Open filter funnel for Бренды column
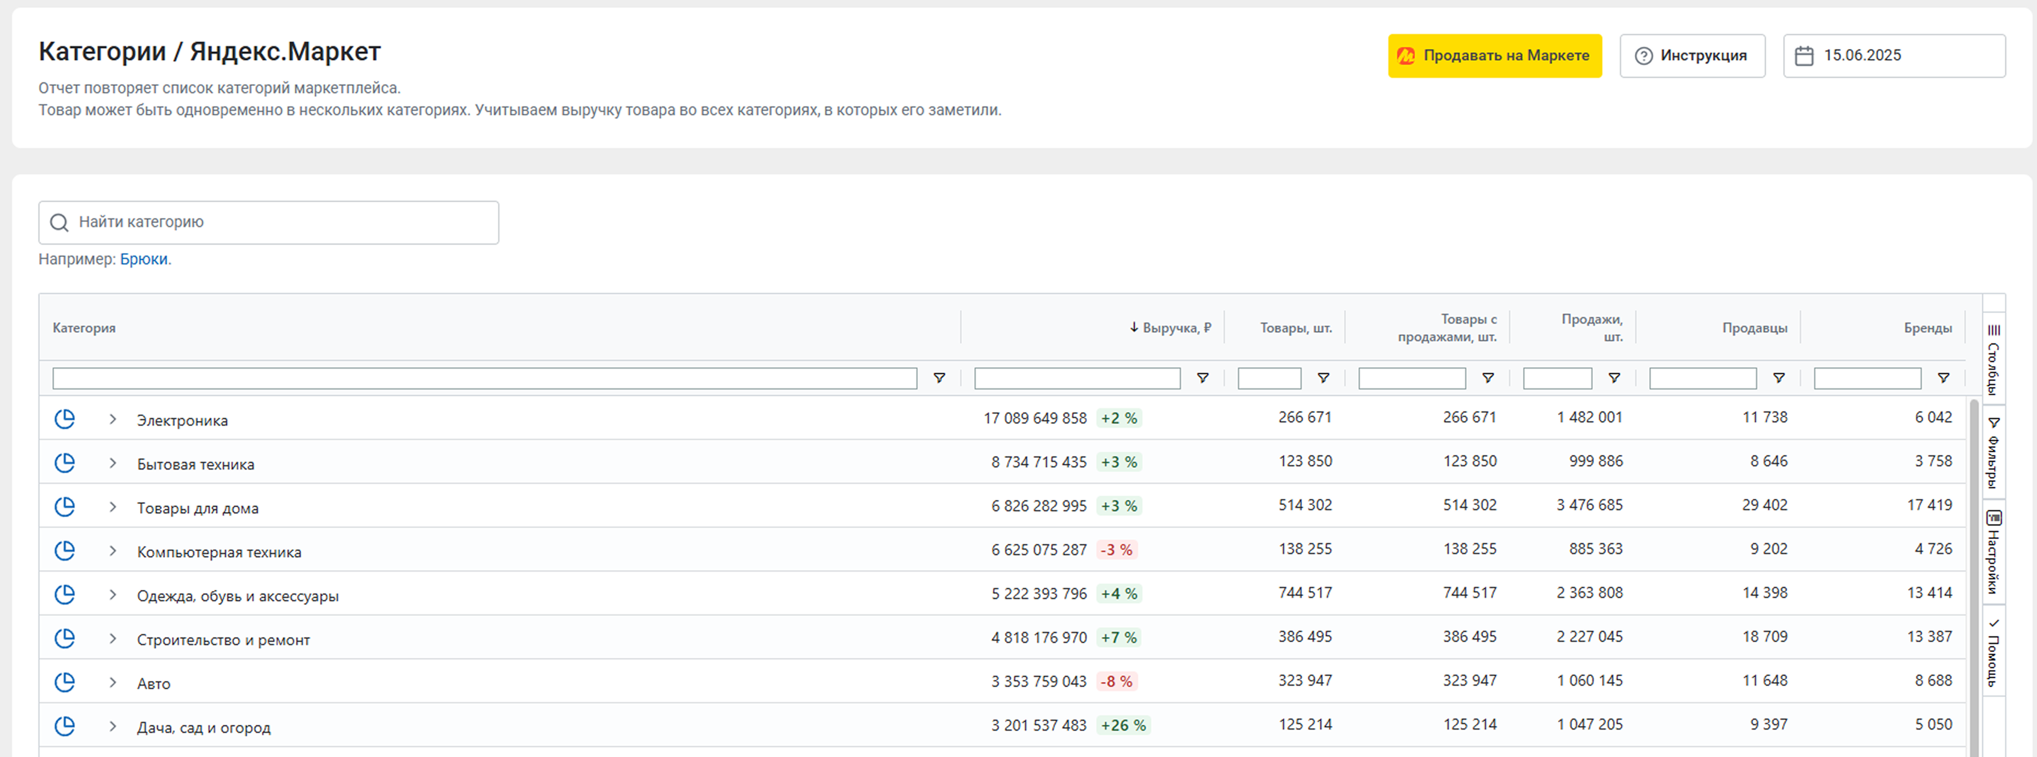 [1944, 378]
